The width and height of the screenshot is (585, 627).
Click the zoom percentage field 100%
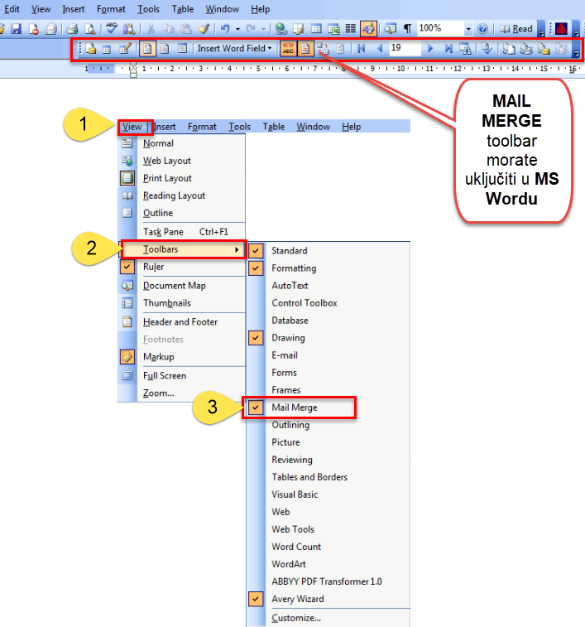click(439, 28)
